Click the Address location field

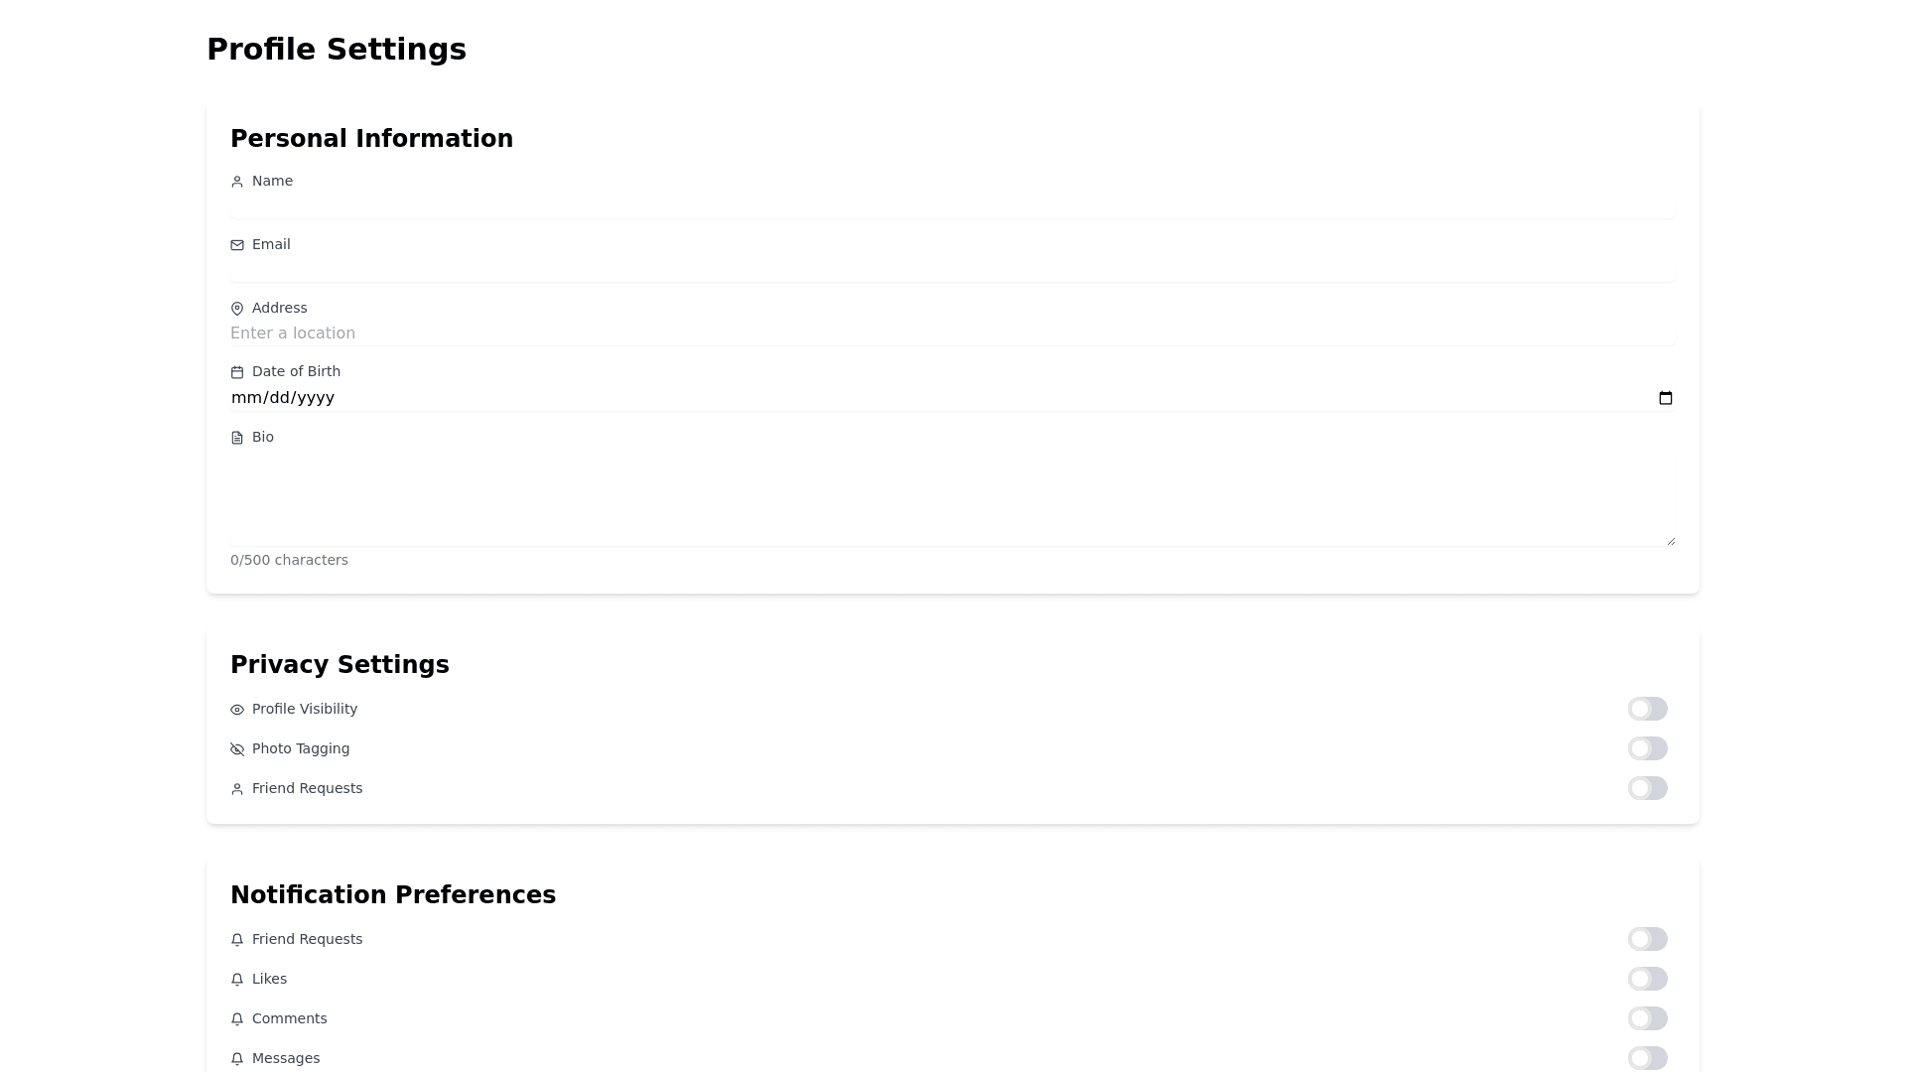coord(952,334)
